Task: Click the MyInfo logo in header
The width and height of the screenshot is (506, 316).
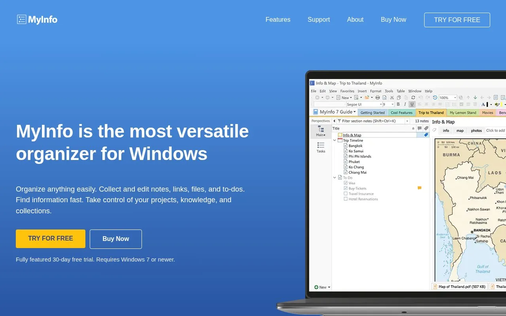Action: click(37, 19)
